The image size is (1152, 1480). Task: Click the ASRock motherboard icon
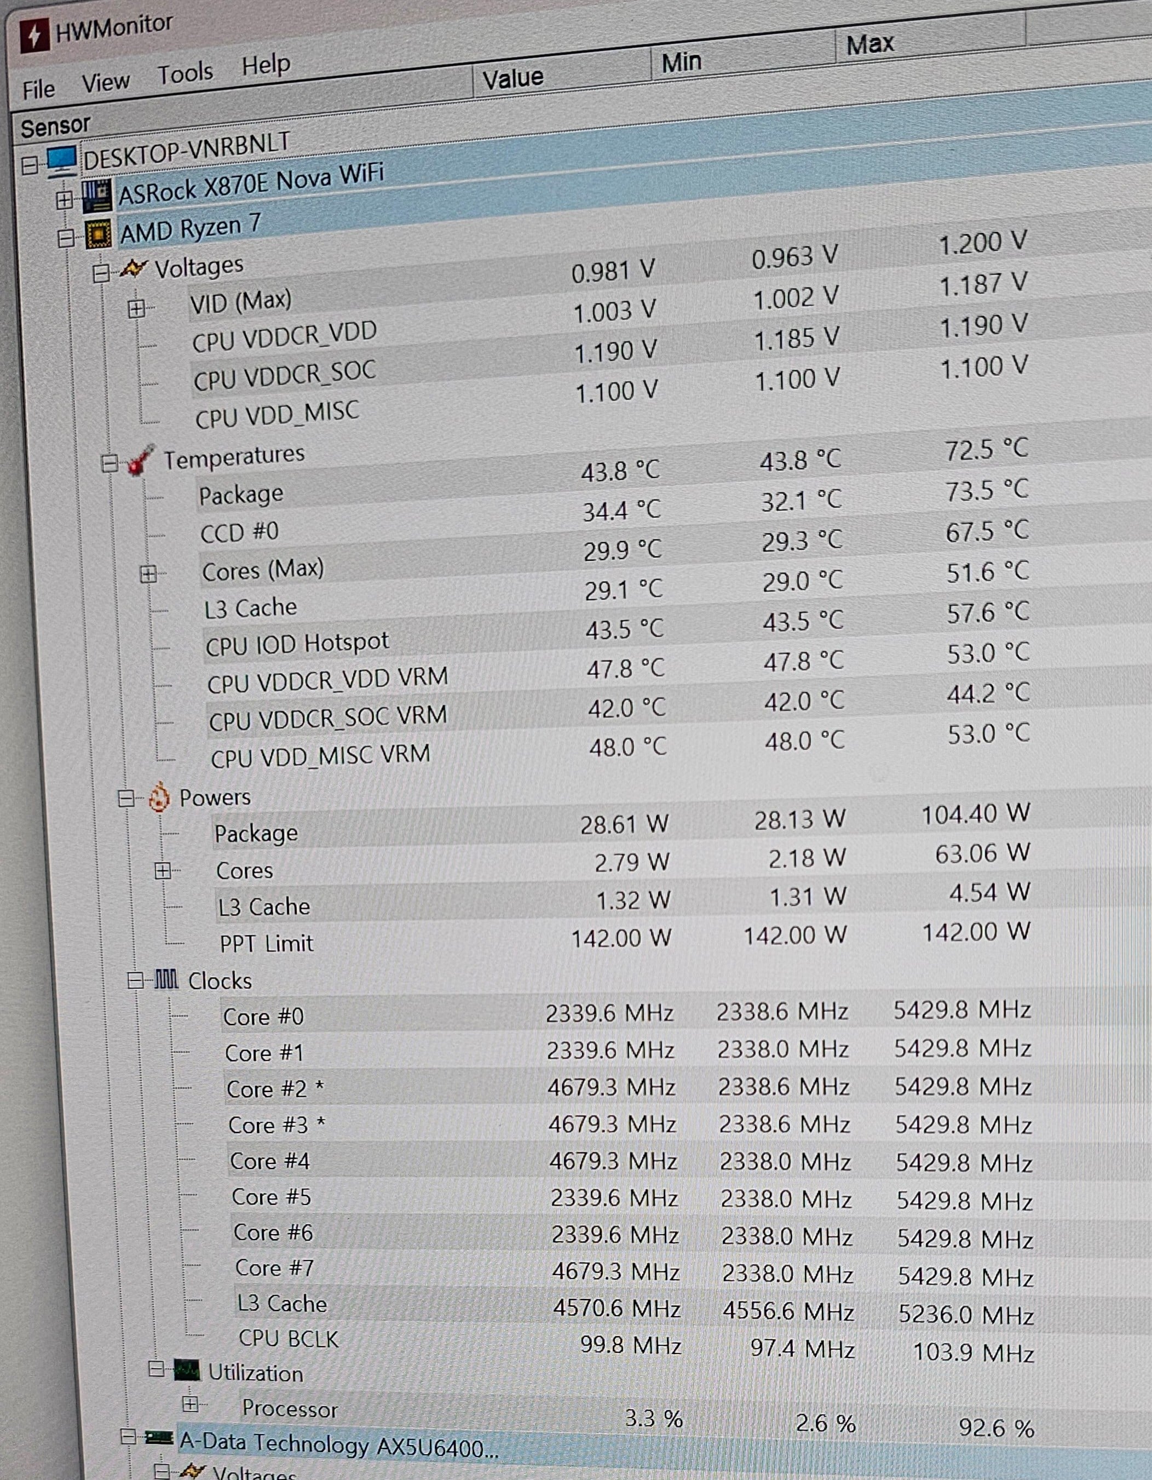(96, 196)
